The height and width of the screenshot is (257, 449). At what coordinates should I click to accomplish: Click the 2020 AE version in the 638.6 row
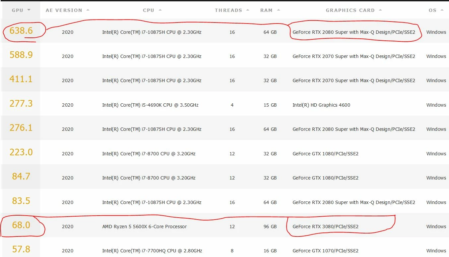click(68, 32)
